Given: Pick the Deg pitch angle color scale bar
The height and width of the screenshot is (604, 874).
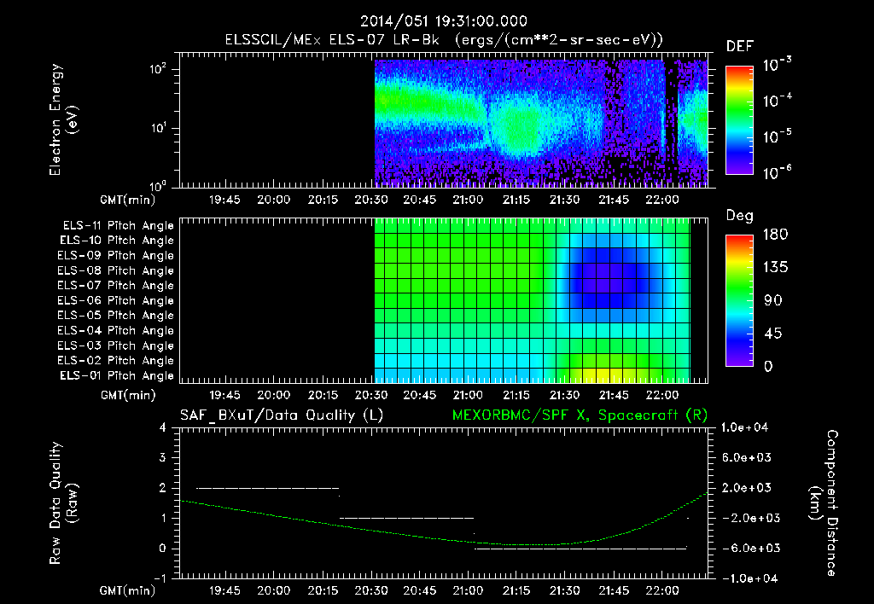Looking at the screenshot, I should point(739,301).
